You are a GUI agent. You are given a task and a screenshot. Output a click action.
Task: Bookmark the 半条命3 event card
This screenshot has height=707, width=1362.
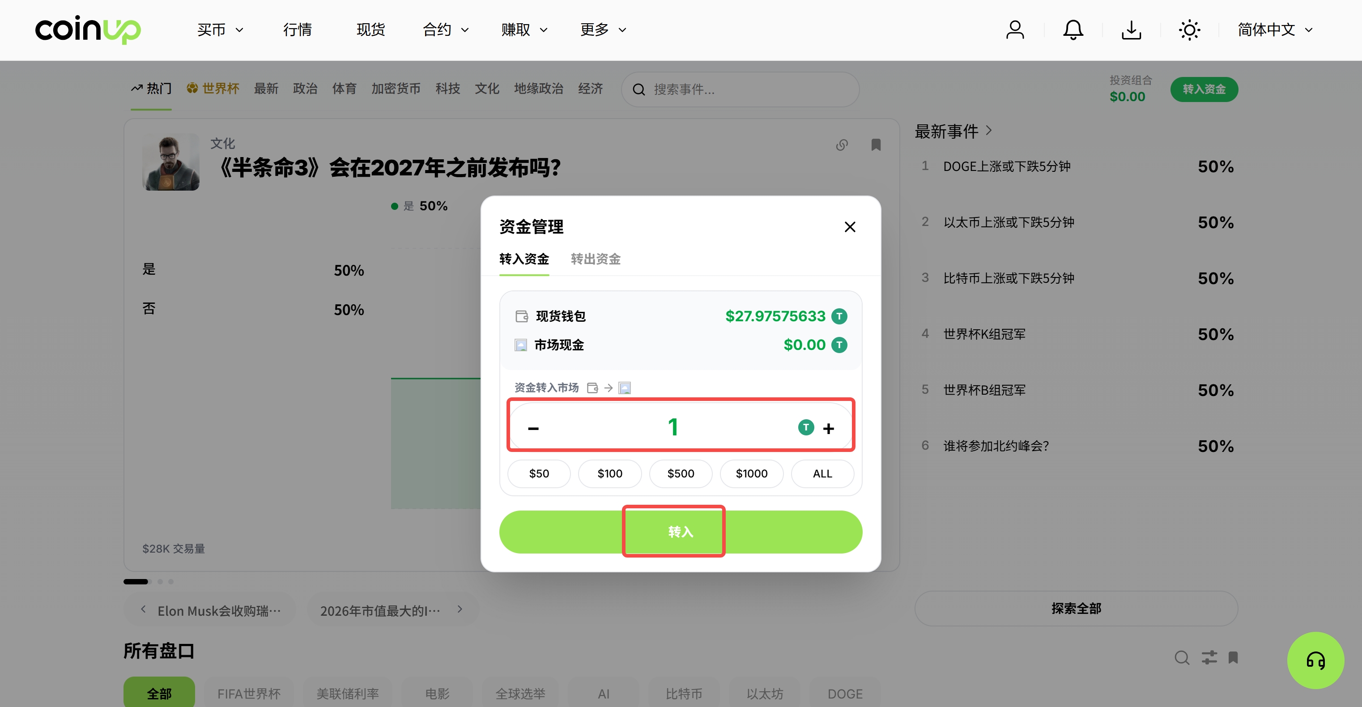(876, 145)
